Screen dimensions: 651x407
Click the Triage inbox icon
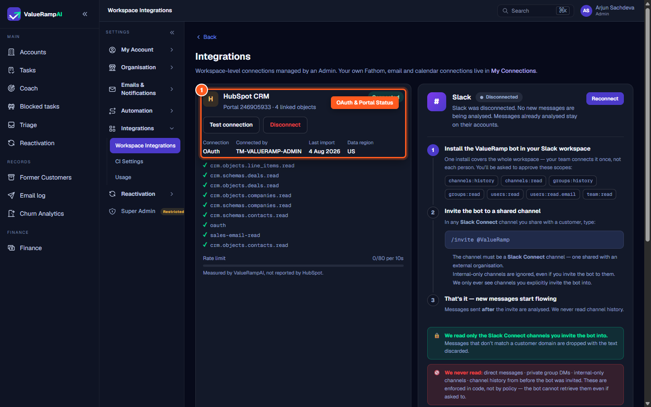pyautogui.click(x=11, y=125)
